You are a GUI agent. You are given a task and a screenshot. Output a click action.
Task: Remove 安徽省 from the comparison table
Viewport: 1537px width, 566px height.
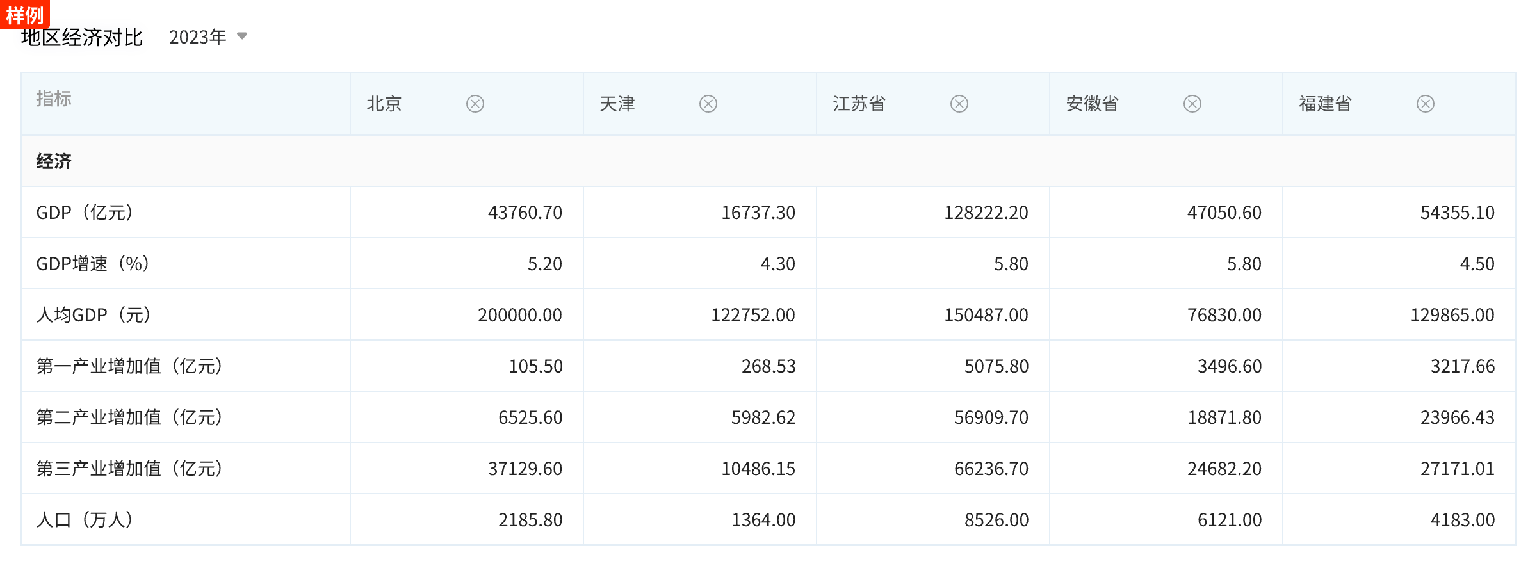(1192, 104)
